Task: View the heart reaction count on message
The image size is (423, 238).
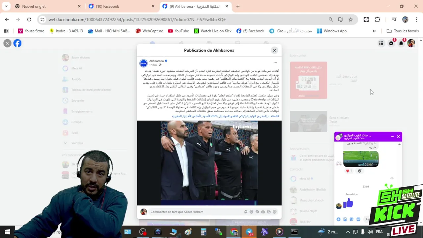Action: (349, 171)
